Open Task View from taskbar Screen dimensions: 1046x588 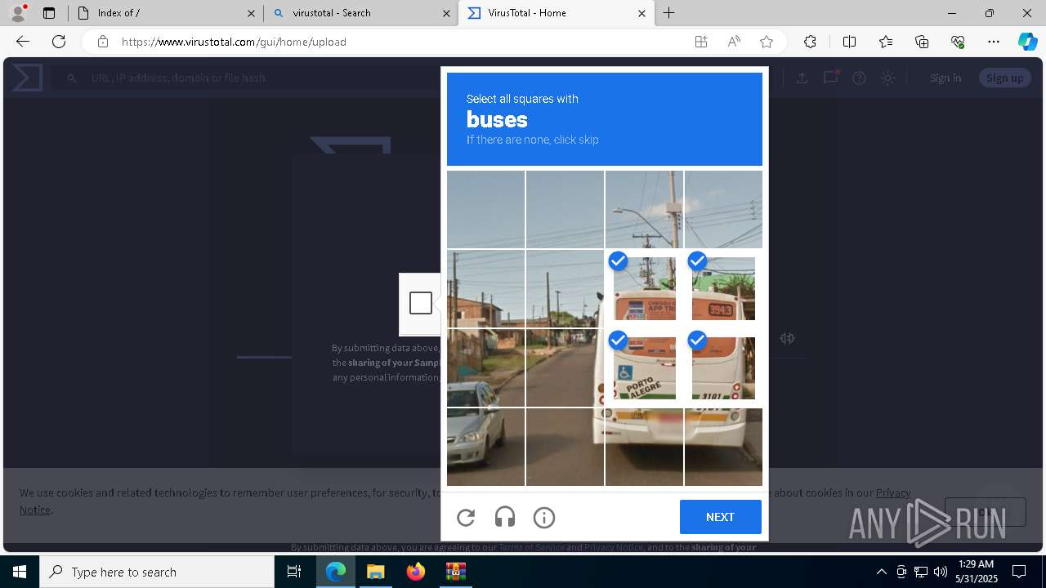(x=294, y=572)
